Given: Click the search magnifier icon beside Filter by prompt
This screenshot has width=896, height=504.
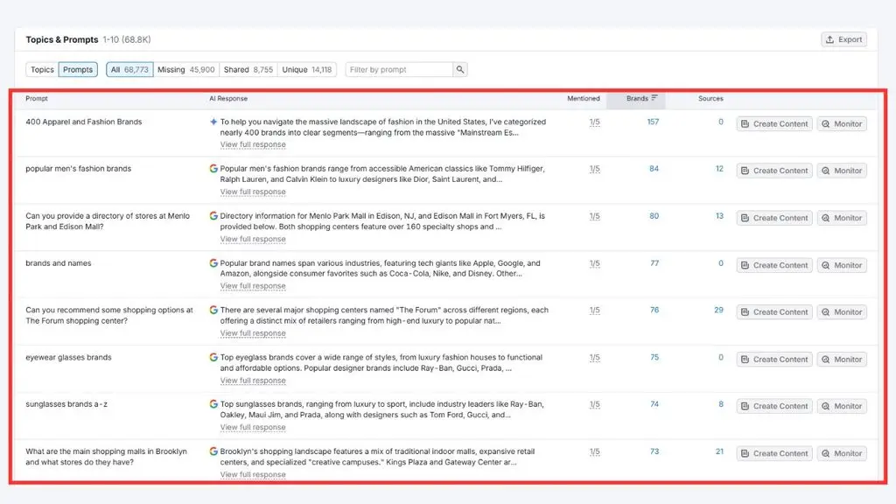Looking at the screenshot, I should [460, 70].
